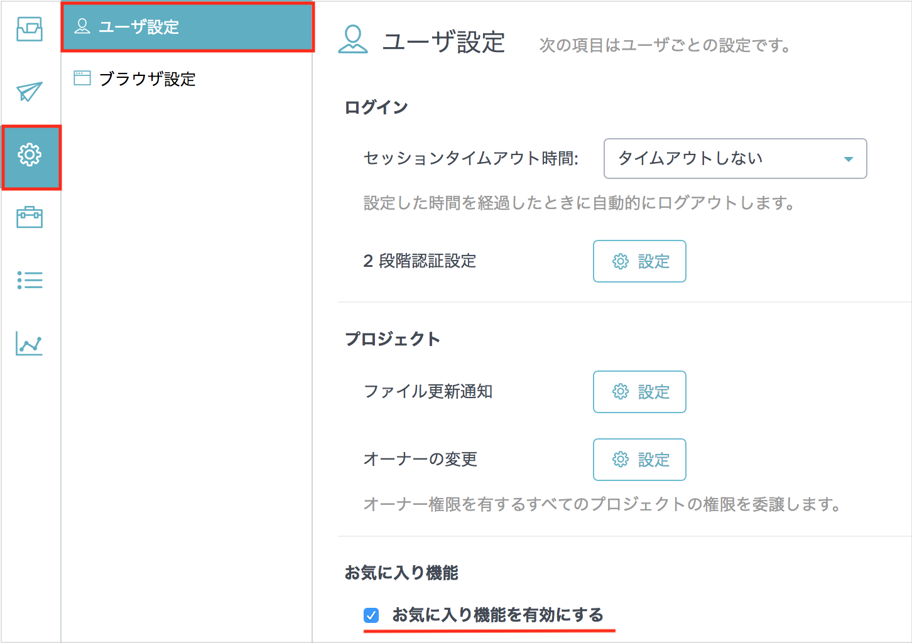Click the paper plane send icon

click(30, 92)
